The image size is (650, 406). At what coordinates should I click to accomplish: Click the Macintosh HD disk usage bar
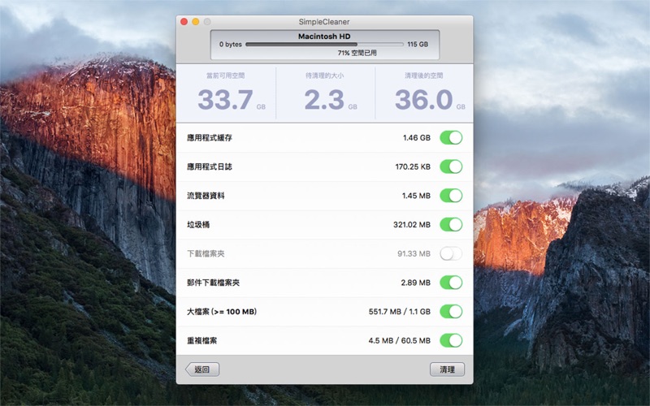324,44
